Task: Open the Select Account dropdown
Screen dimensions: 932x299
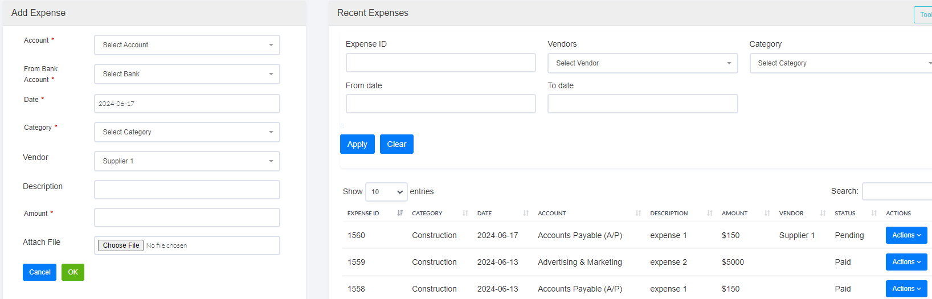Action: point(187,45)
